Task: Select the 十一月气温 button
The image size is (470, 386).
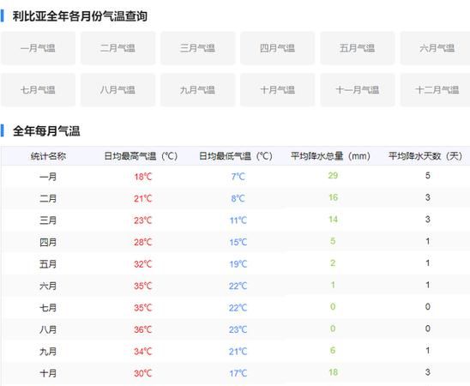Action: pos(358,89)
